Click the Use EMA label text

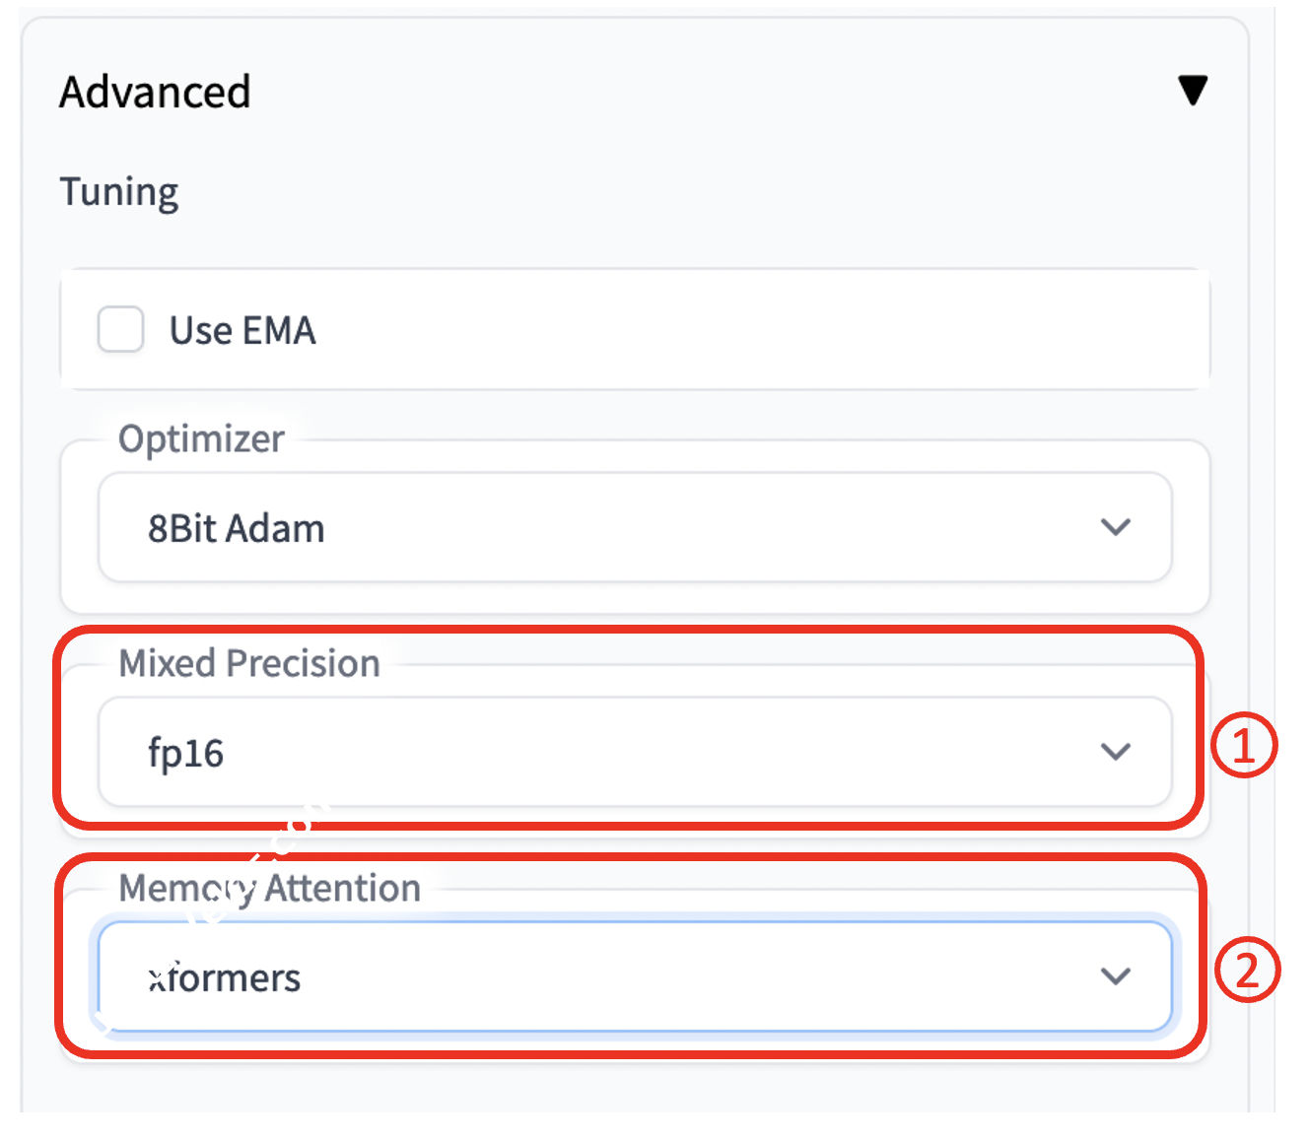click(x=242, y=331)
